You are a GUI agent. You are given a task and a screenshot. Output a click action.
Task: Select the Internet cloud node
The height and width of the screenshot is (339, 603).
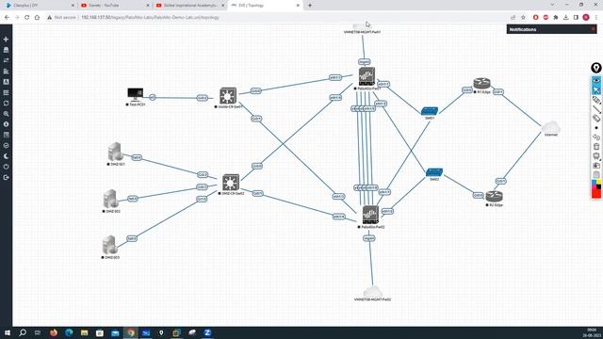550,127
